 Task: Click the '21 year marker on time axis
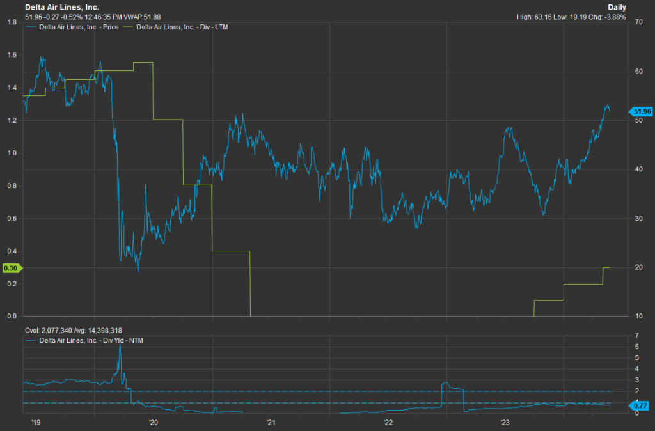[x=271, y=423]
